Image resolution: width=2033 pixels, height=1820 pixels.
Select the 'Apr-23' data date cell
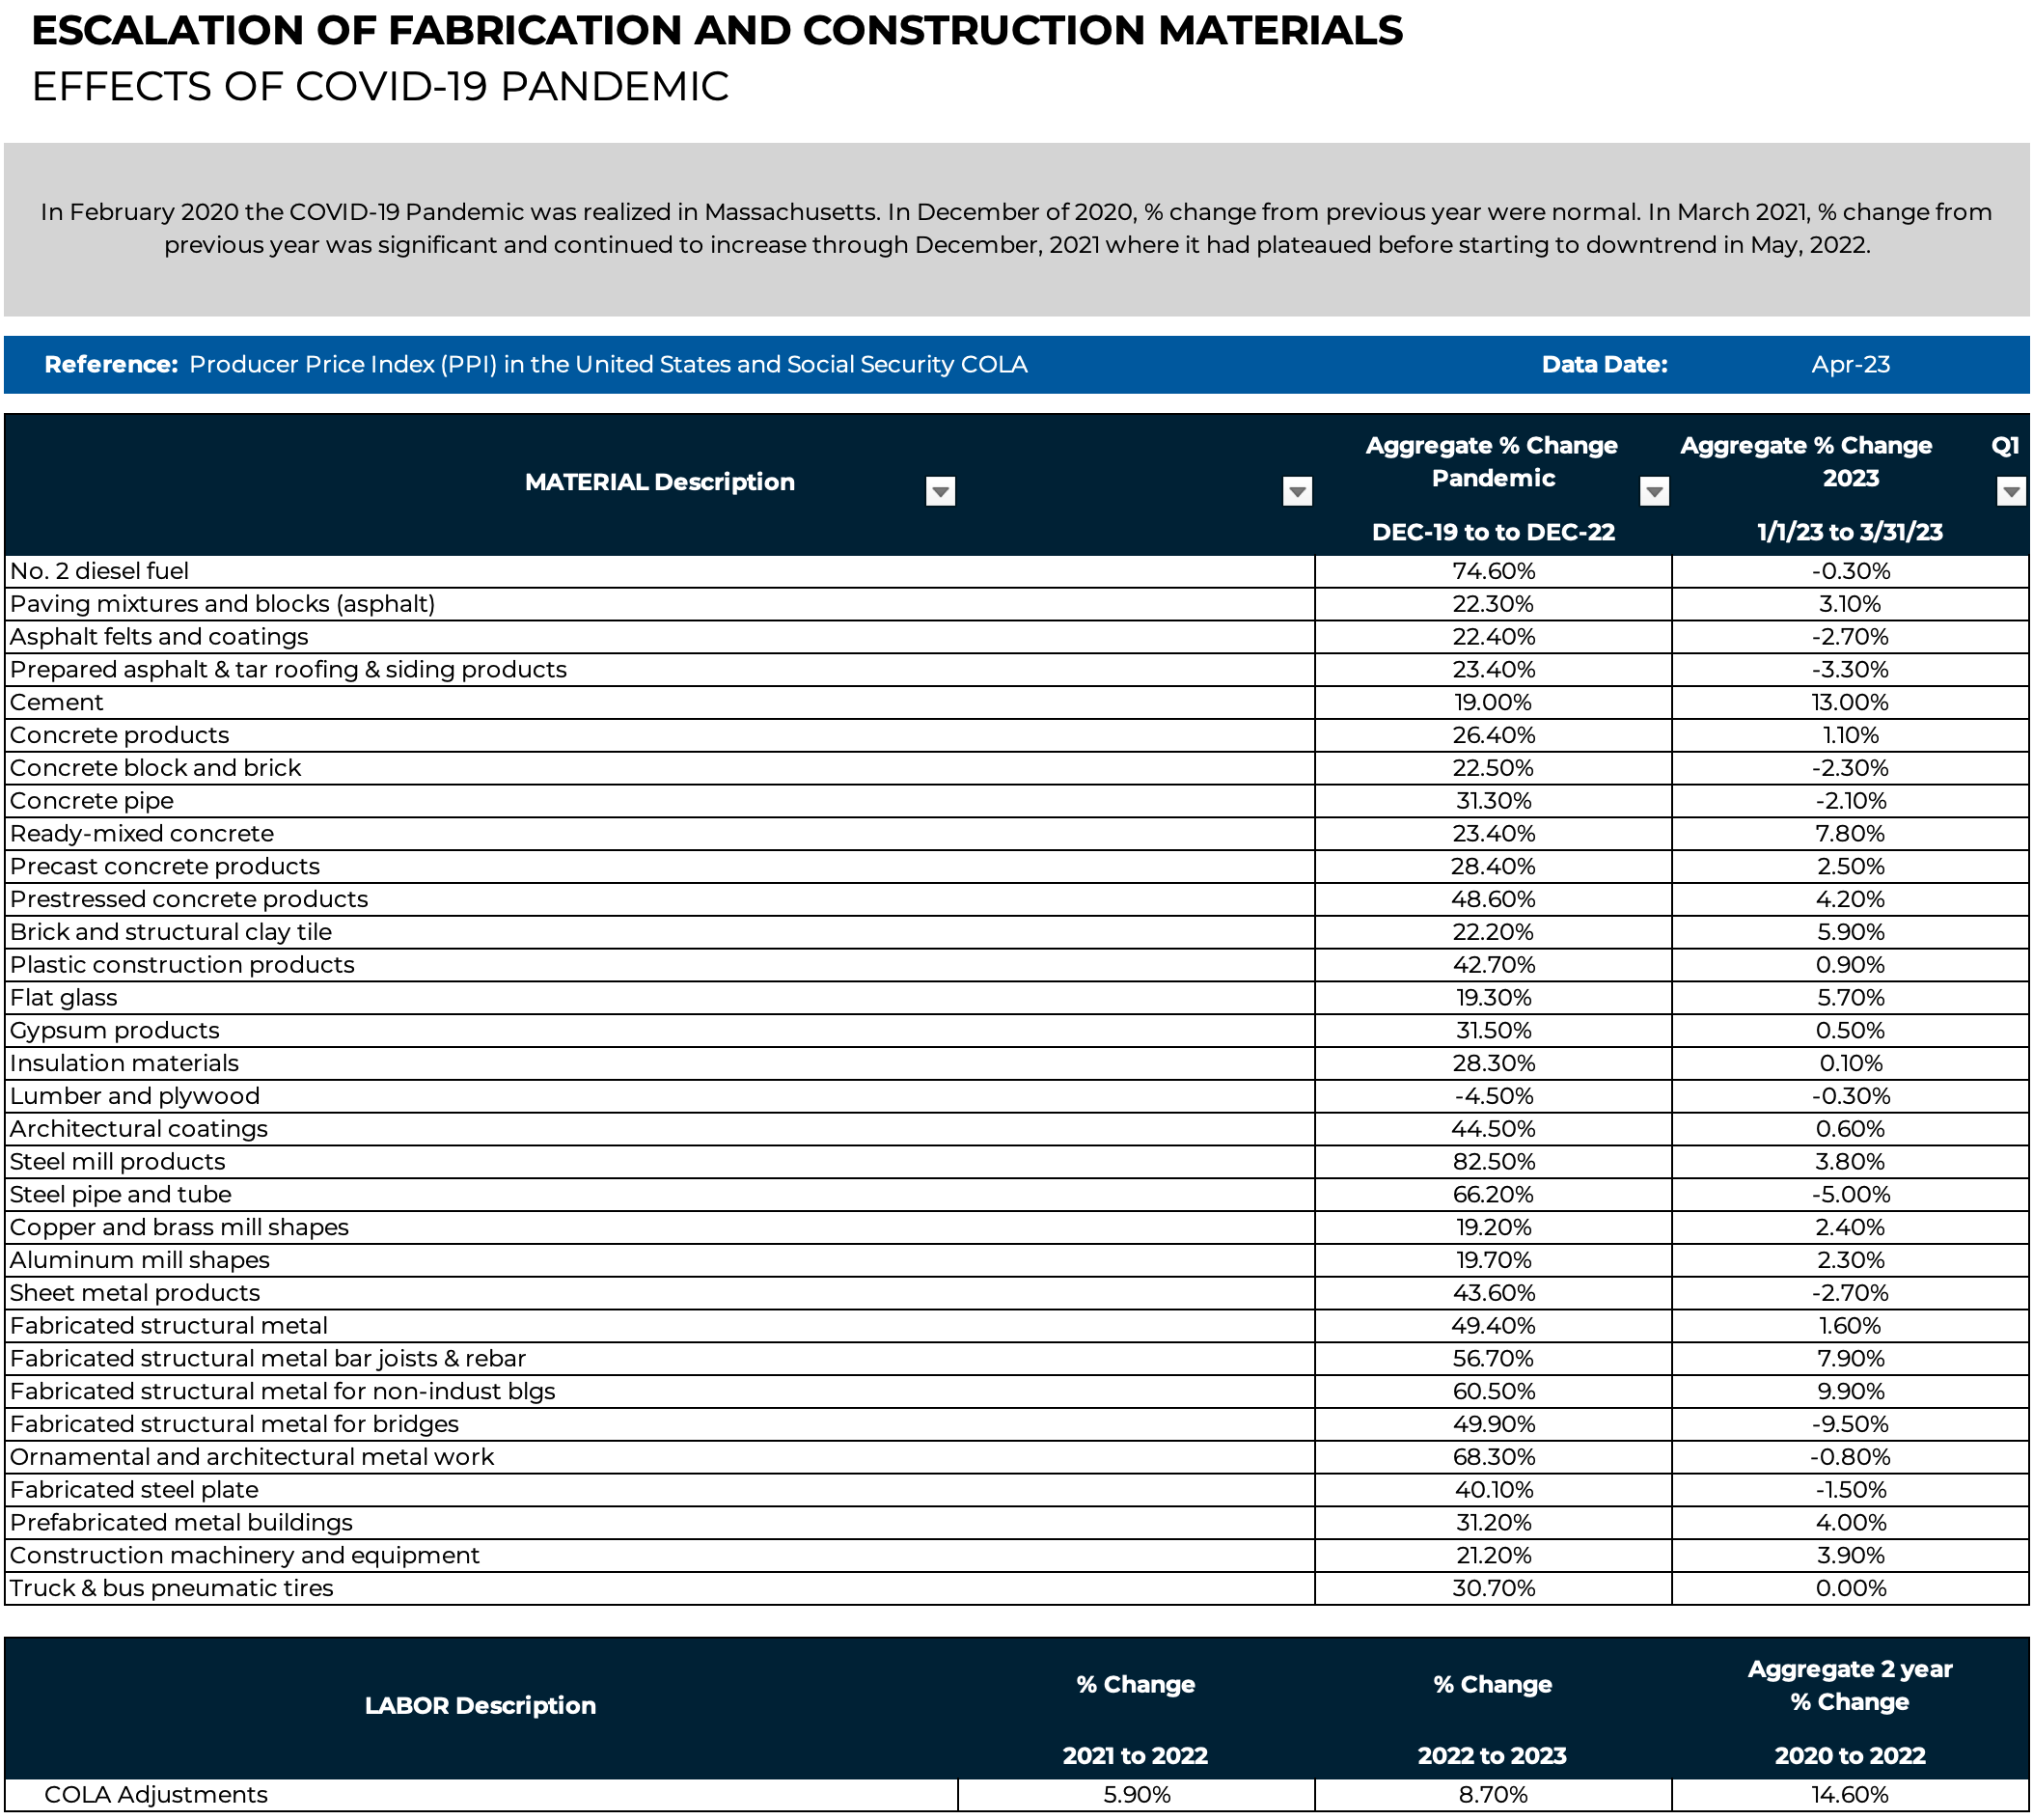[1850, 365]
